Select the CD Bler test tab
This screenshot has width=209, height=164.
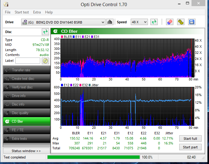click(x=27, y=121)
